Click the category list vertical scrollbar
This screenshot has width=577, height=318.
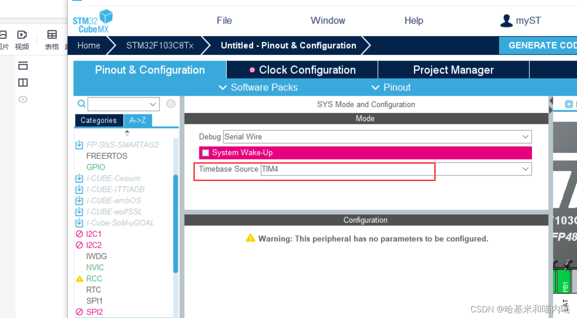coord(176,224)
